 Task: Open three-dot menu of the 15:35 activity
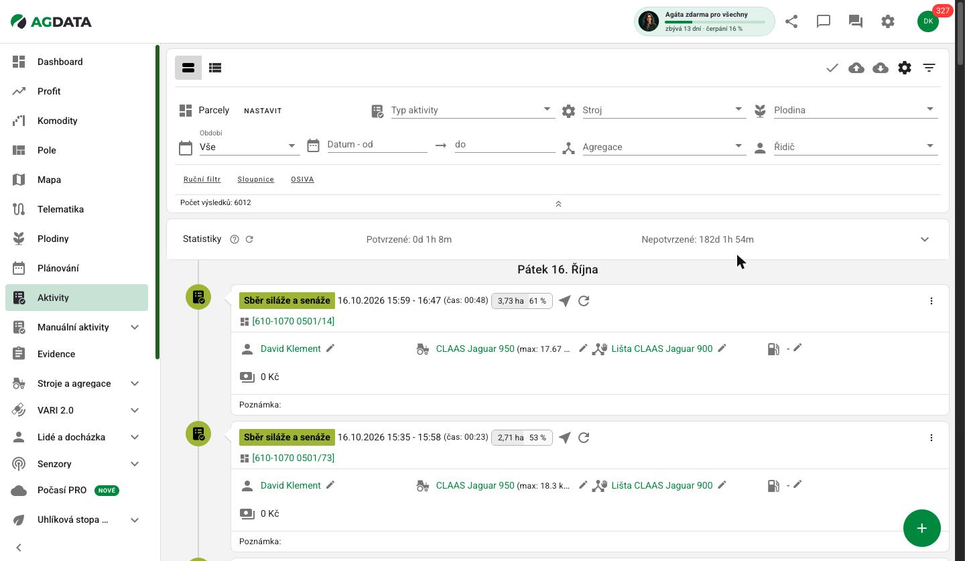pyautogui.click(x=931, y=438)
